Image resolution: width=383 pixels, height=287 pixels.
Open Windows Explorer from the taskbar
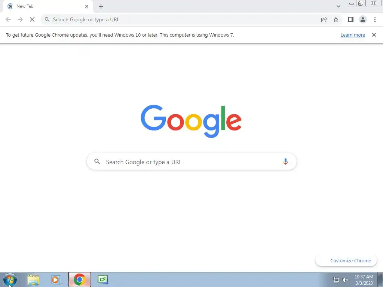[x=33, y=280]
